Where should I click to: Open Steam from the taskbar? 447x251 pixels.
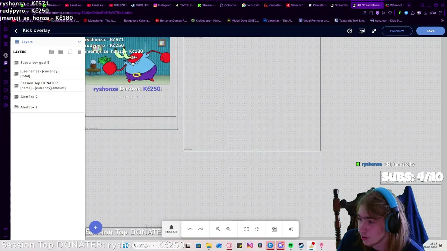pyautogui.click(x=301, y=246)
